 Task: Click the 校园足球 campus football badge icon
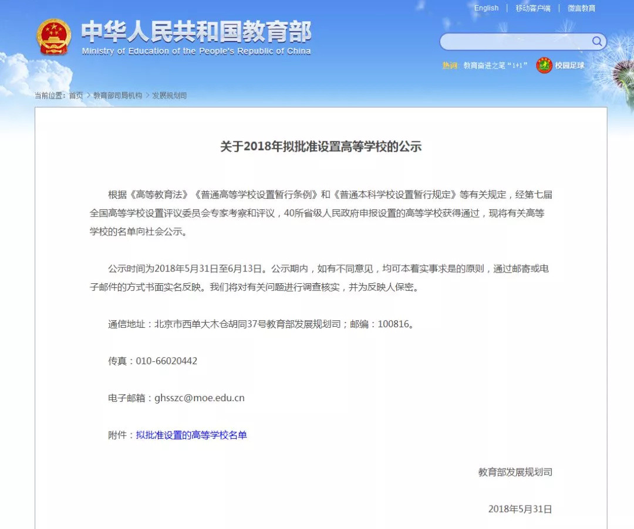(x=545, y=65)
